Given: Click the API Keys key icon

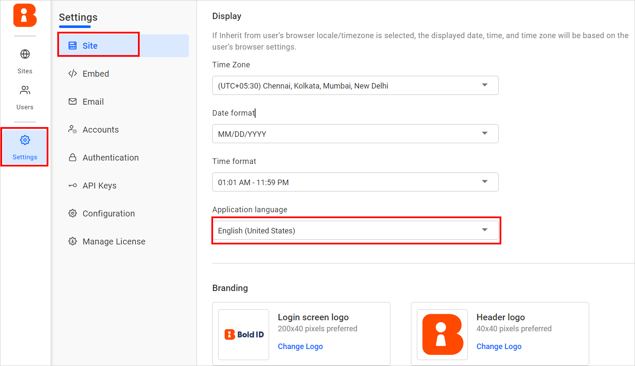Looking at the screenshot, I should point(73,186).
